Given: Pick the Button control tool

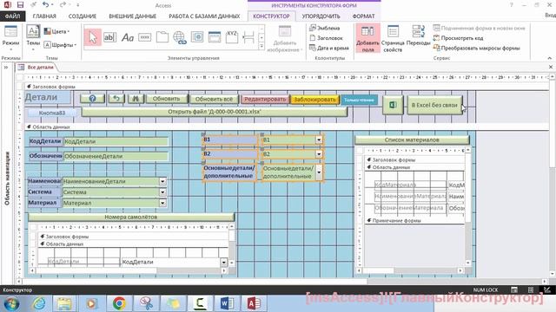Looking at the screenshot, I should pyautogui.click(x=145, y=37).
